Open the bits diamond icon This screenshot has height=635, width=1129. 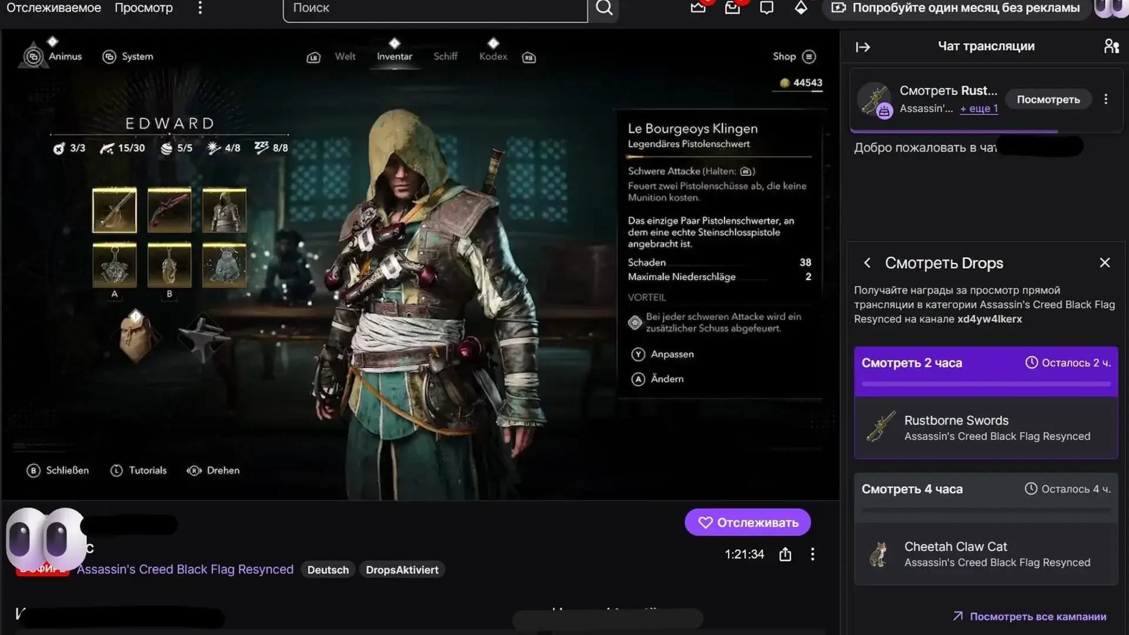[801, 8]
